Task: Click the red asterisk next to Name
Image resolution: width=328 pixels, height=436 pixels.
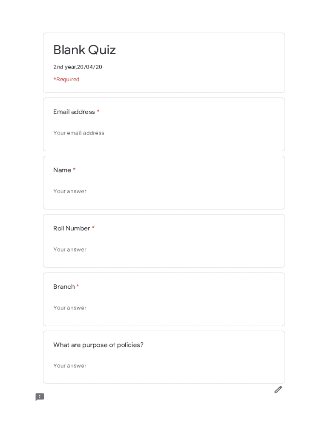Action: coord(74,170)
